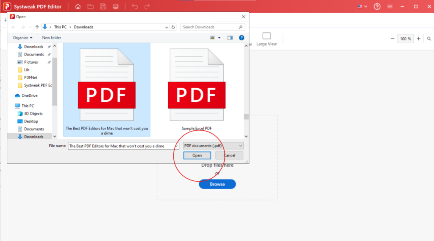Select Documents under This PC
The width and height of the screenshot is (434, 241).
point(34,129)
